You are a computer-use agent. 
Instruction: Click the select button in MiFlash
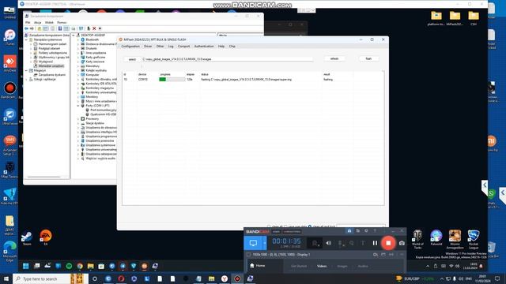pyautogui.click(x=132, y=59)
